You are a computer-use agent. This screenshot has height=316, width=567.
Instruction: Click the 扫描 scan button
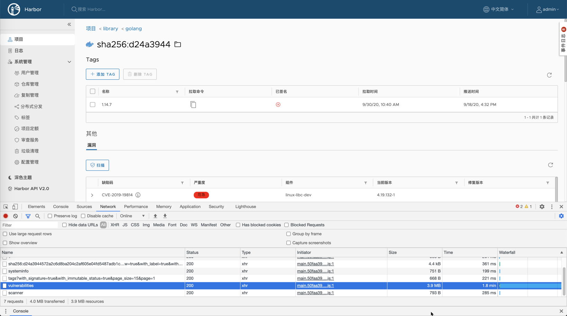[x=97, y=165]
